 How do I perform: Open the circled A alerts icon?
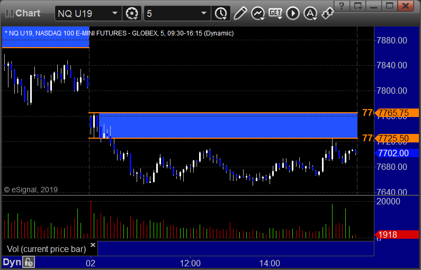(x=310, y=13)
